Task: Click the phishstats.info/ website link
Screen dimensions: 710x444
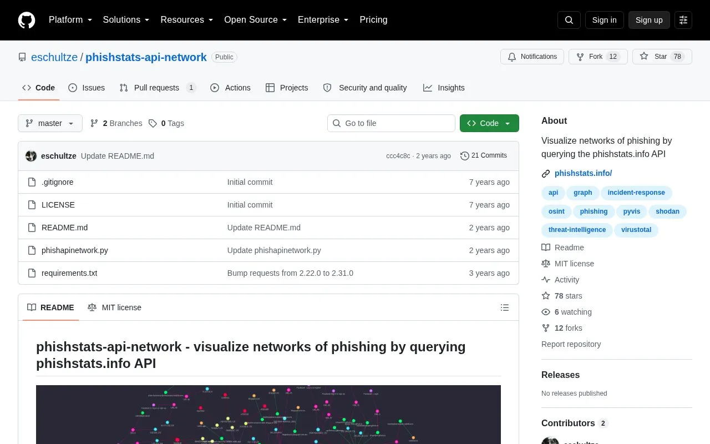Action: point(583,173)
